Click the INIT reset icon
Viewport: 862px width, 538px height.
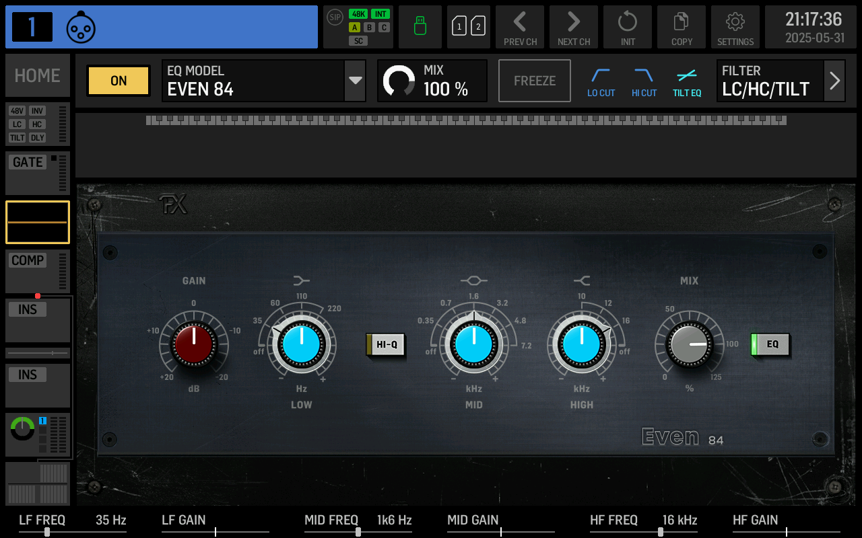click(627, 27)
